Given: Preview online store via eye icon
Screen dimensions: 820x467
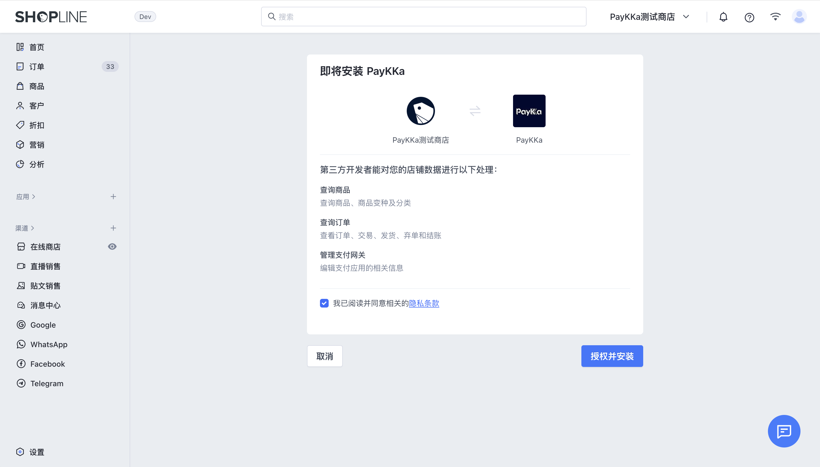Looking at the screenshot, I should click(112, 247).
